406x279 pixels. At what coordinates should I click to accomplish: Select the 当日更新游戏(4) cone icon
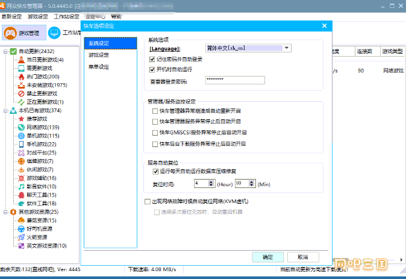click(x=21, y=60)
